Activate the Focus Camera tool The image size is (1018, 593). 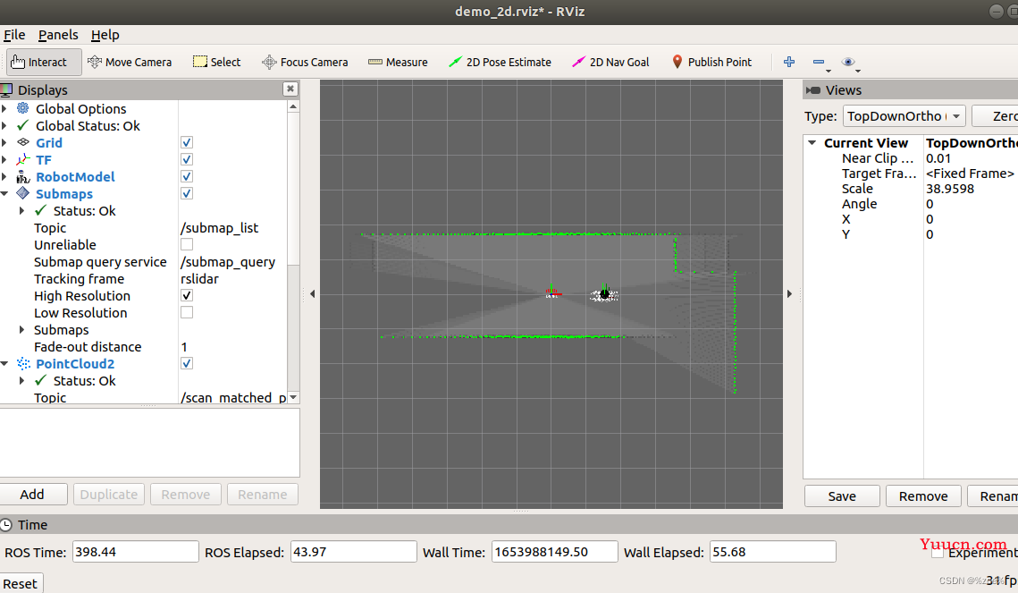point(305,62)
